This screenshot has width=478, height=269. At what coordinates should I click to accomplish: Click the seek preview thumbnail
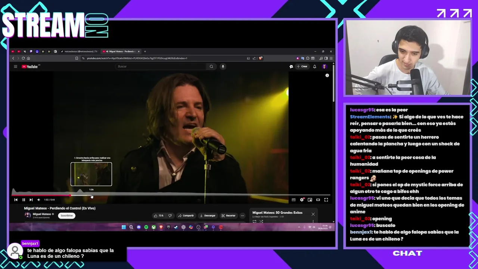click(x=91, y=174)
